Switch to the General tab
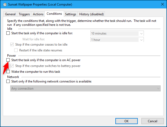 10,14
